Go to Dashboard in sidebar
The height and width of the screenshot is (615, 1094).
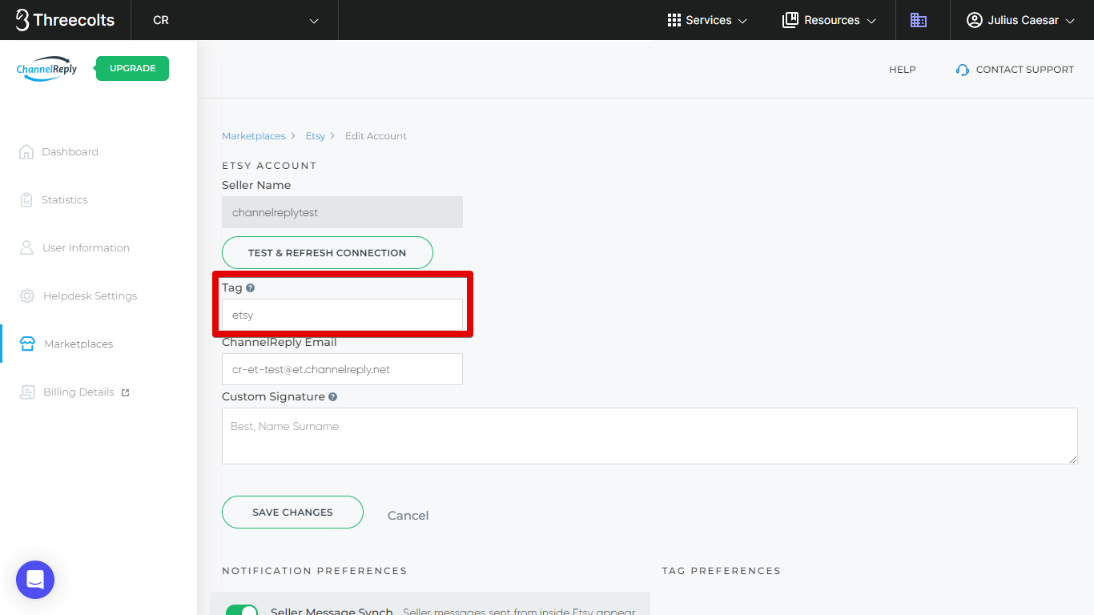(x=70, y=151)
